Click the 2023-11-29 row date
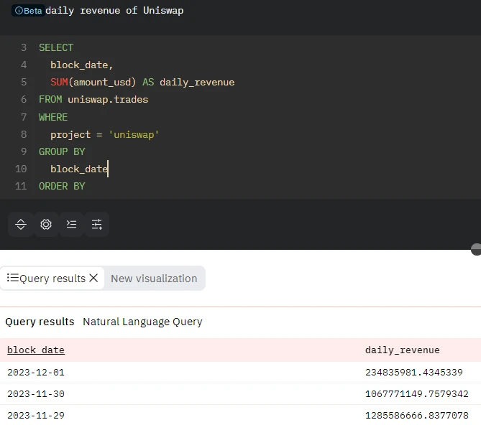The image size is (481, 425). click(36, 416)
